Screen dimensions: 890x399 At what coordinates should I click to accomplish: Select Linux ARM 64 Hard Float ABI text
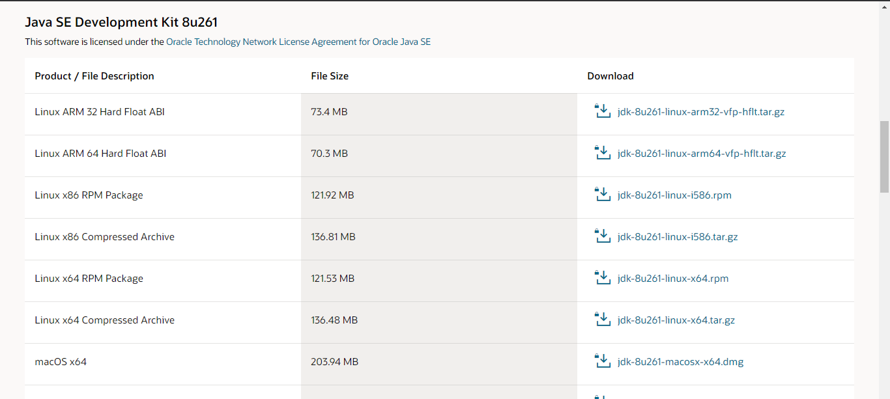tap(100, 154)
